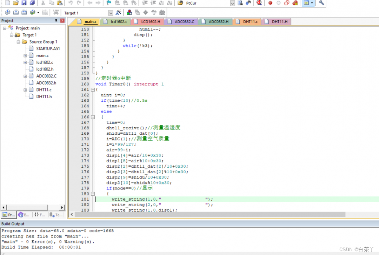Image resolution: width=379 pixels, height=255 pixels.
Task: Close the Project panel
Action: 62,21
